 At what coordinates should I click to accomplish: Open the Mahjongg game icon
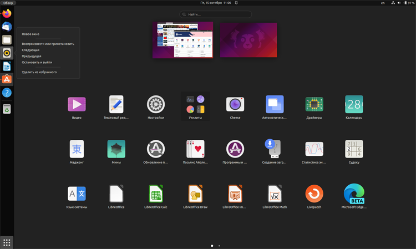pos(77,149)
